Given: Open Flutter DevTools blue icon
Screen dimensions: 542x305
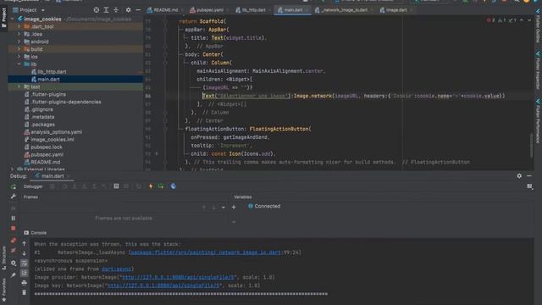Looking at the screenshot, I should point(173,186).
